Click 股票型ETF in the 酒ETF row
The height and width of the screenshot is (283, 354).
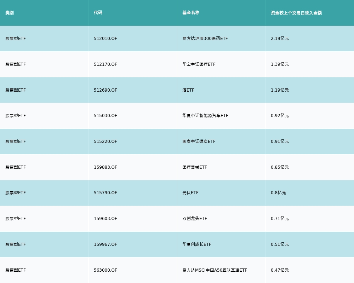click(x=16, y=90)
